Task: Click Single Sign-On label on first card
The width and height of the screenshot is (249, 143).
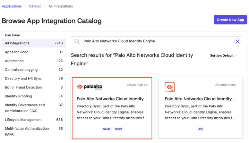Action: 138,85
